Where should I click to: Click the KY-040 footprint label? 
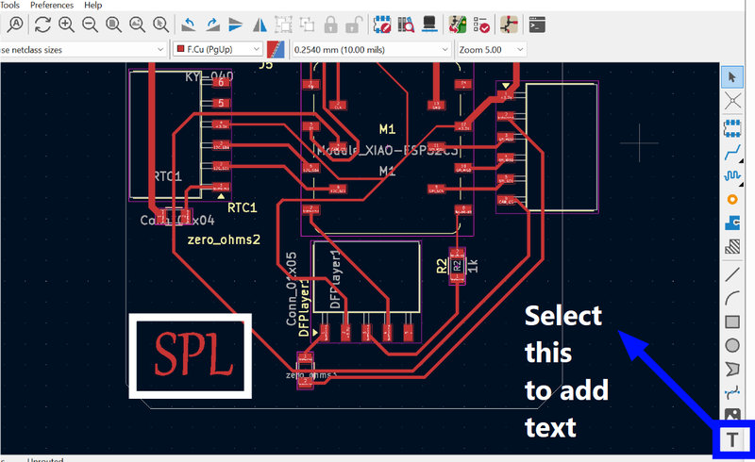coord(210,76)
